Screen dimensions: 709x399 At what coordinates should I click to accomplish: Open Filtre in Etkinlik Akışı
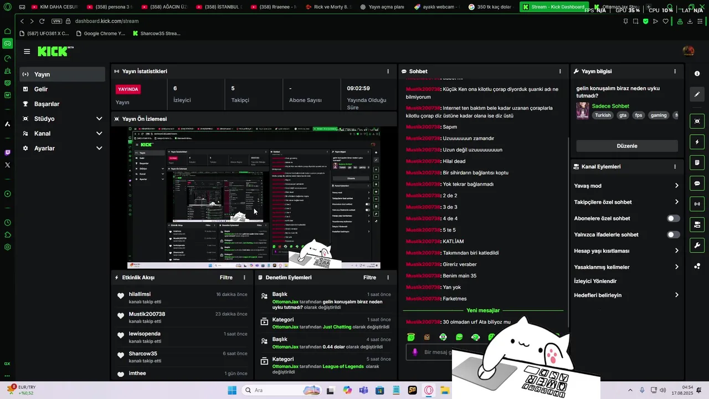pos(226,278)
